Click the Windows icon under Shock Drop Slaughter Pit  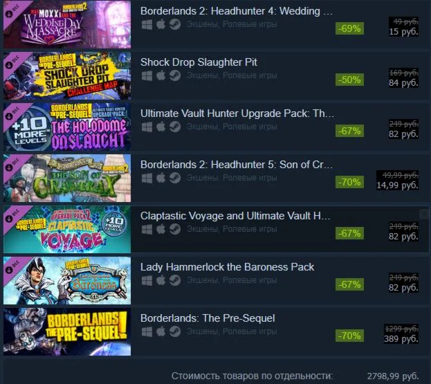point(147,75)
